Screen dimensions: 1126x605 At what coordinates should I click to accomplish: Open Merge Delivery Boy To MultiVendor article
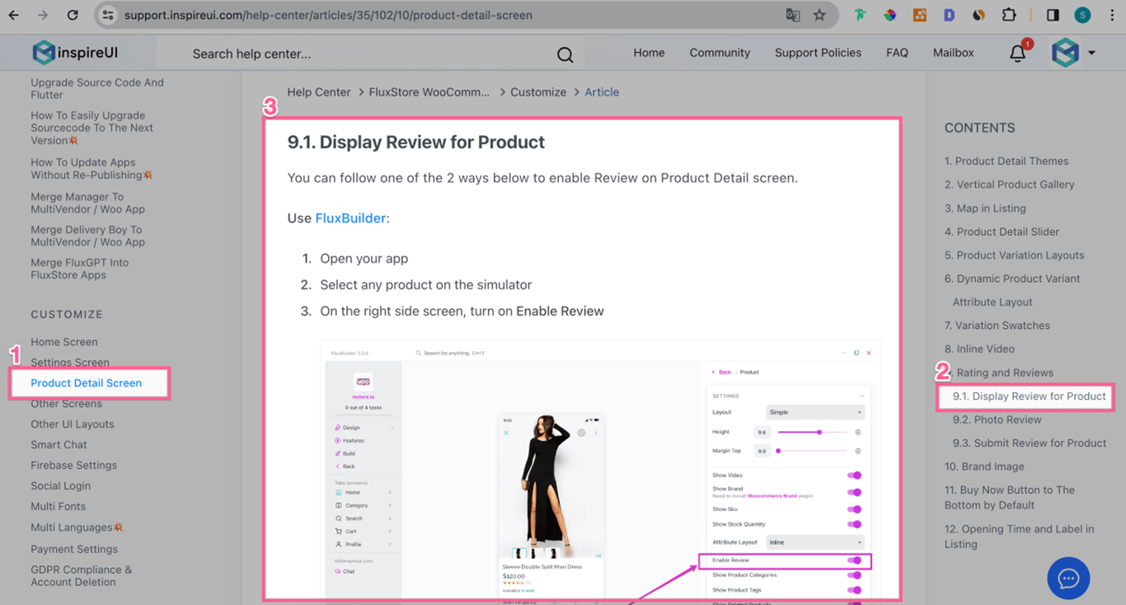coord(87,236)
